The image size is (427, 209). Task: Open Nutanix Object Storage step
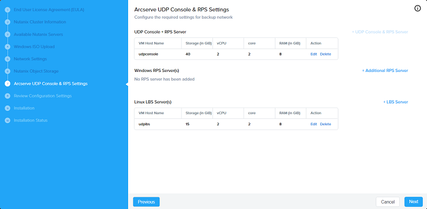(36, 71)
